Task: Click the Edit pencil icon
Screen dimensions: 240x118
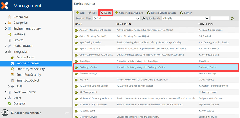Action: pyautogui.click(x=90, y=13)
